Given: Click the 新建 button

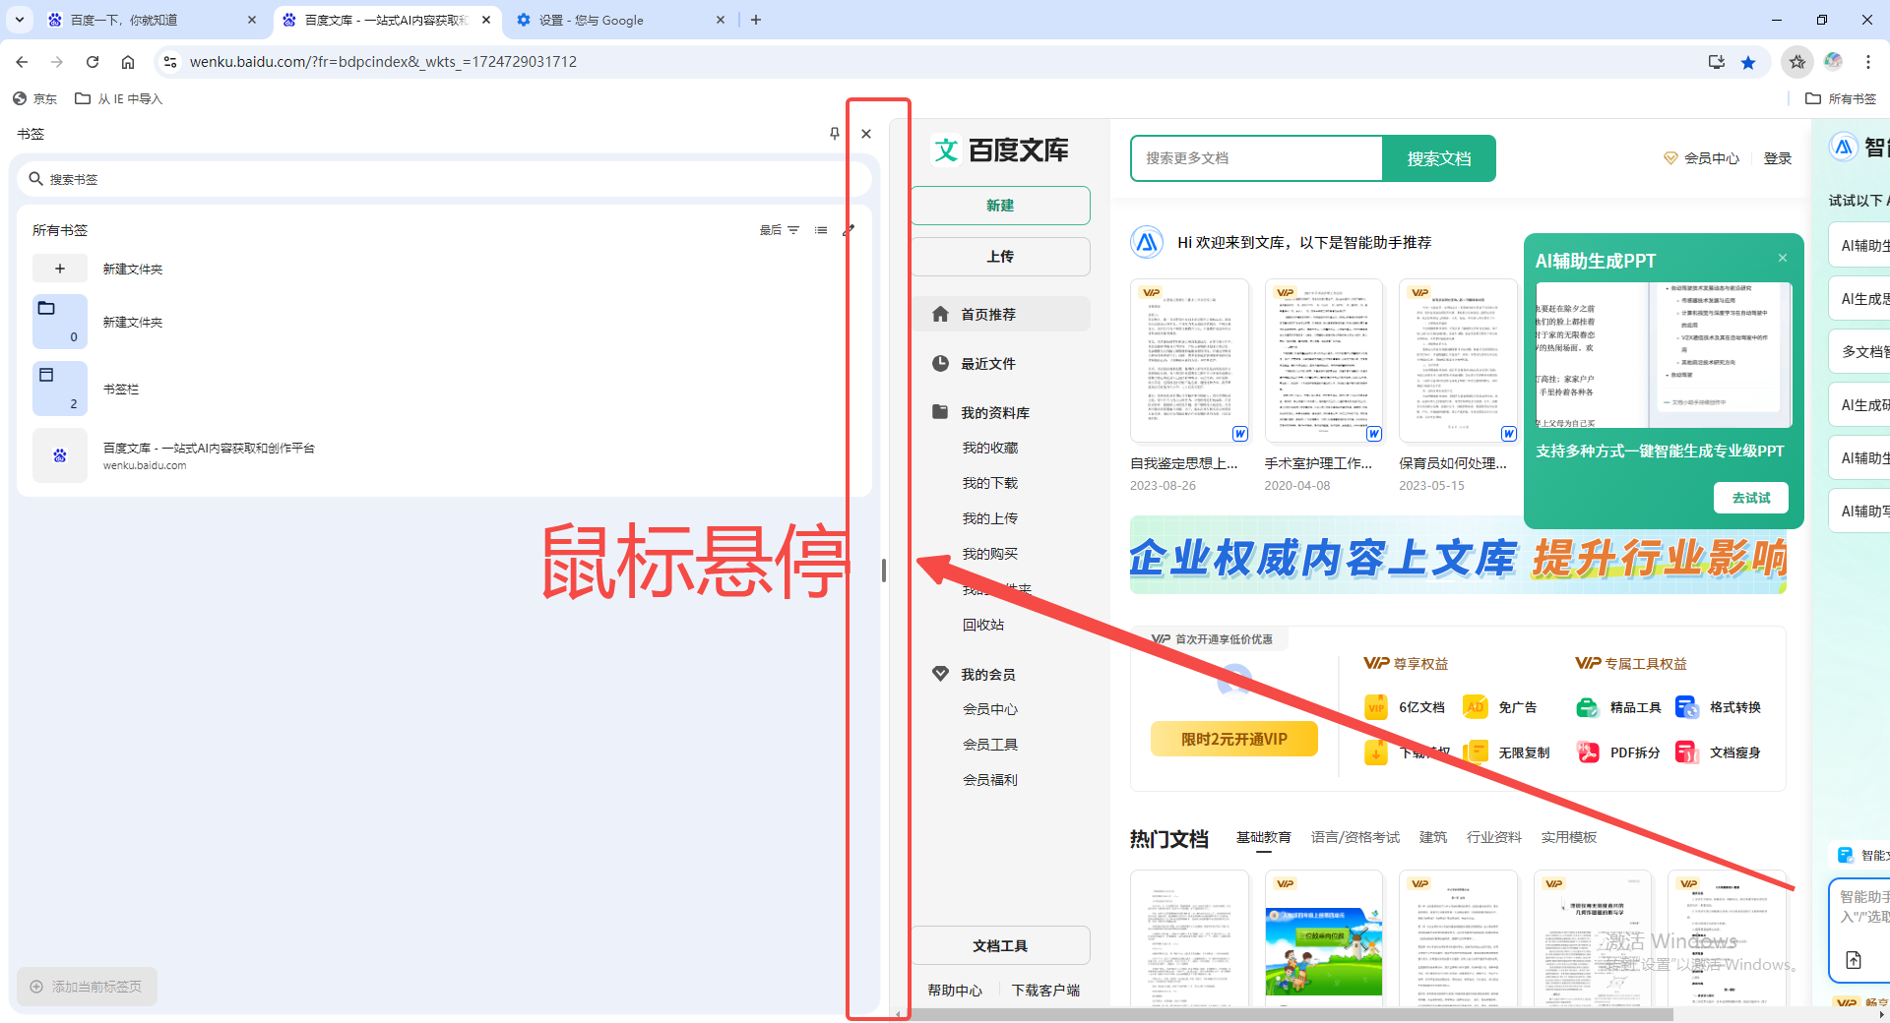Looking at the screenshot, I should coord(1000,206).
